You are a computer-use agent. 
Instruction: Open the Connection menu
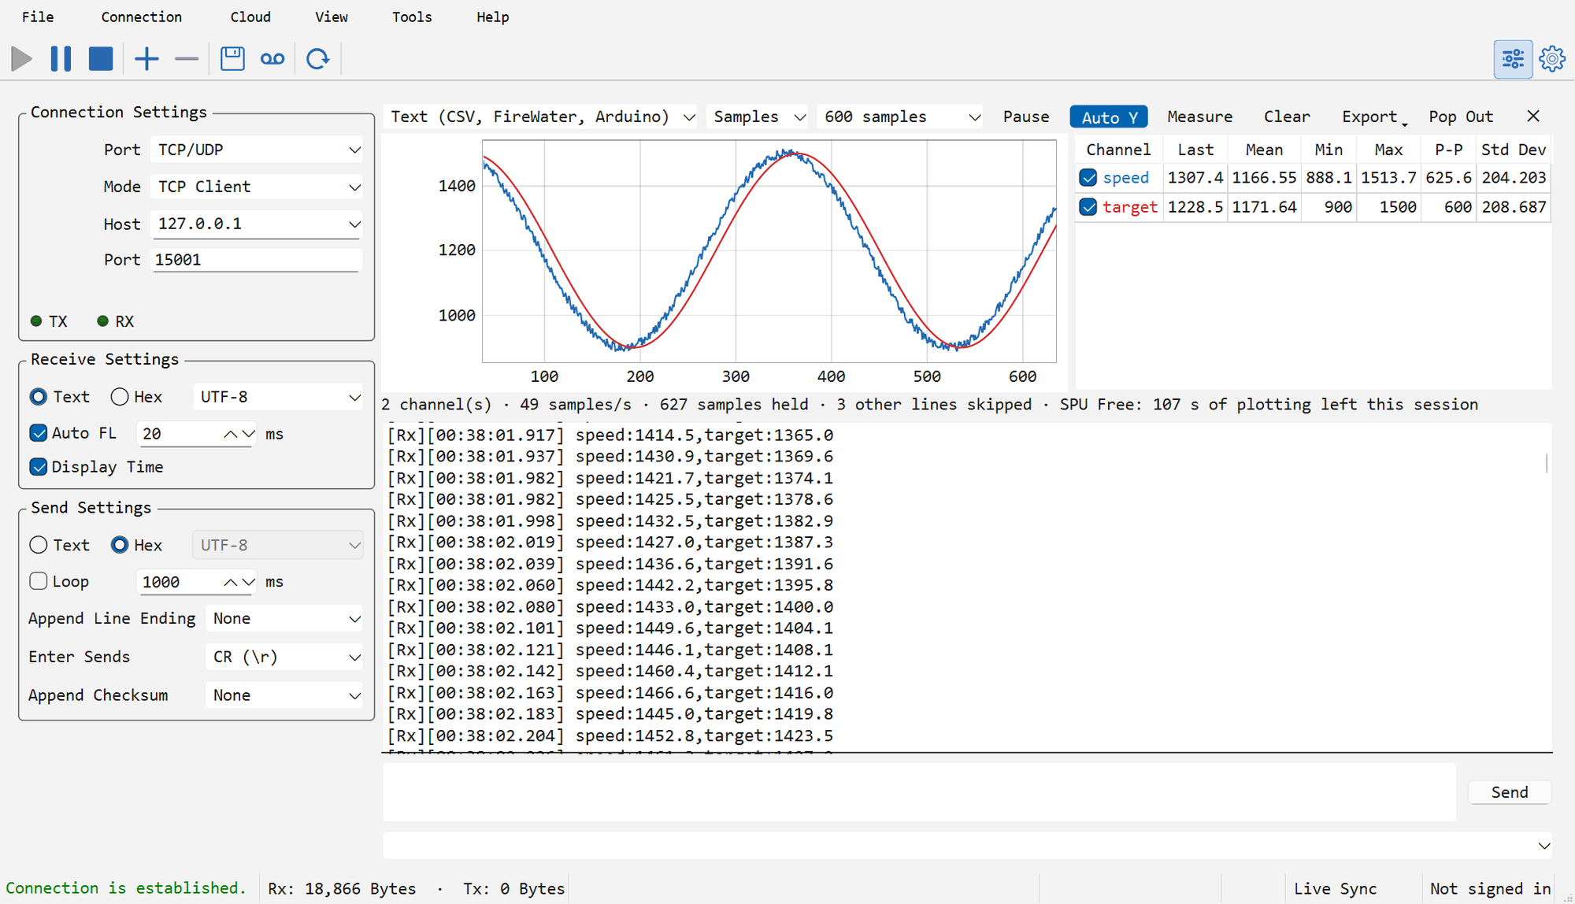pyautogui.click(x=142, y=17)
